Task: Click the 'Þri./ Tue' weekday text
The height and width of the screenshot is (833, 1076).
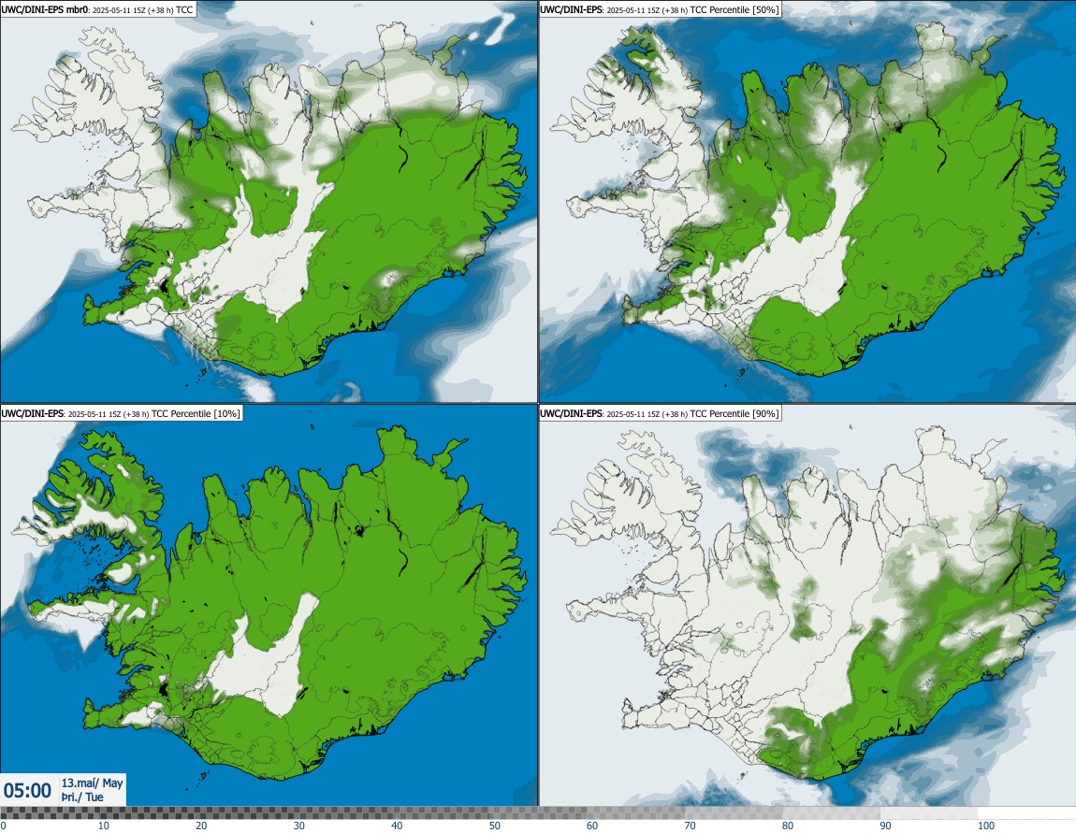Action: 81,797
